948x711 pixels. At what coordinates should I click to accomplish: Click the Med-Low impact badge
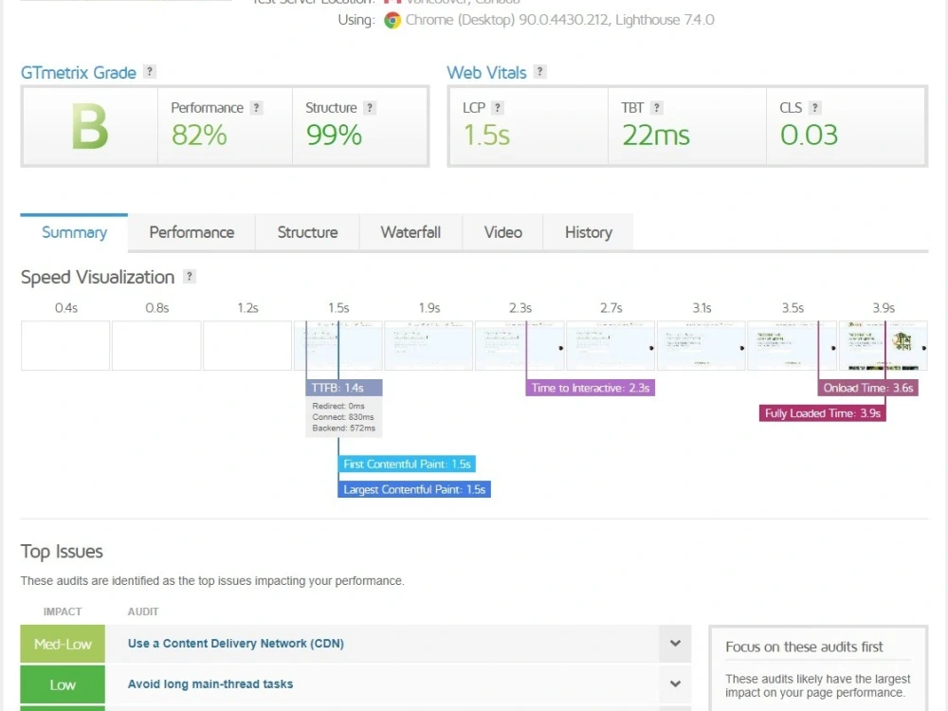63,644
